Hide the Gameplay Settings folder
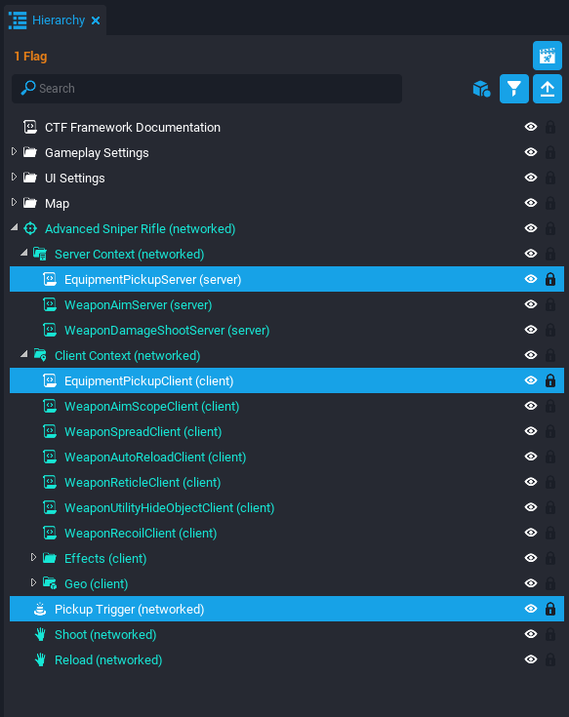Image resolution: width=569 pixels, height=717 pixels. 531,152
